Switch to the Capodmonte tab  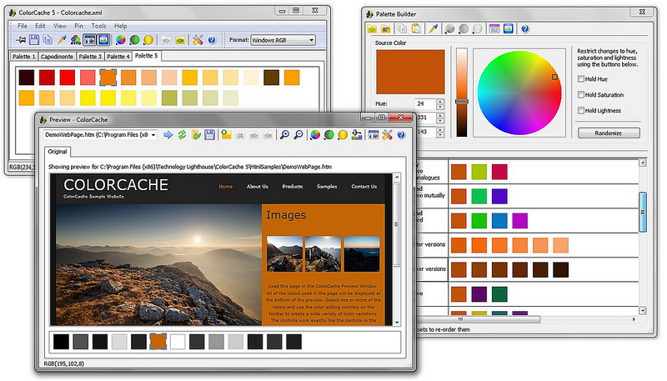tap(57, 57)
